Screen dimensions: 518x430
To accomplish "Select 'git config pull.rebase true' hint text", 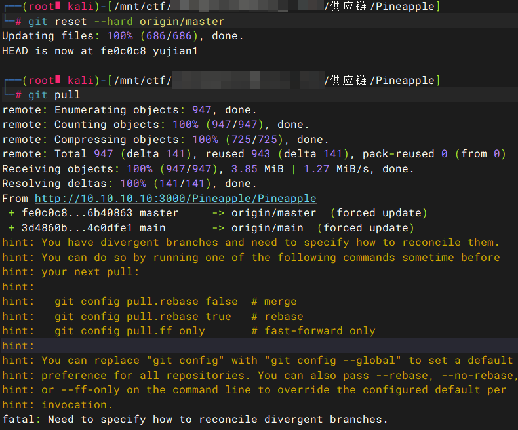I will 142,316.
